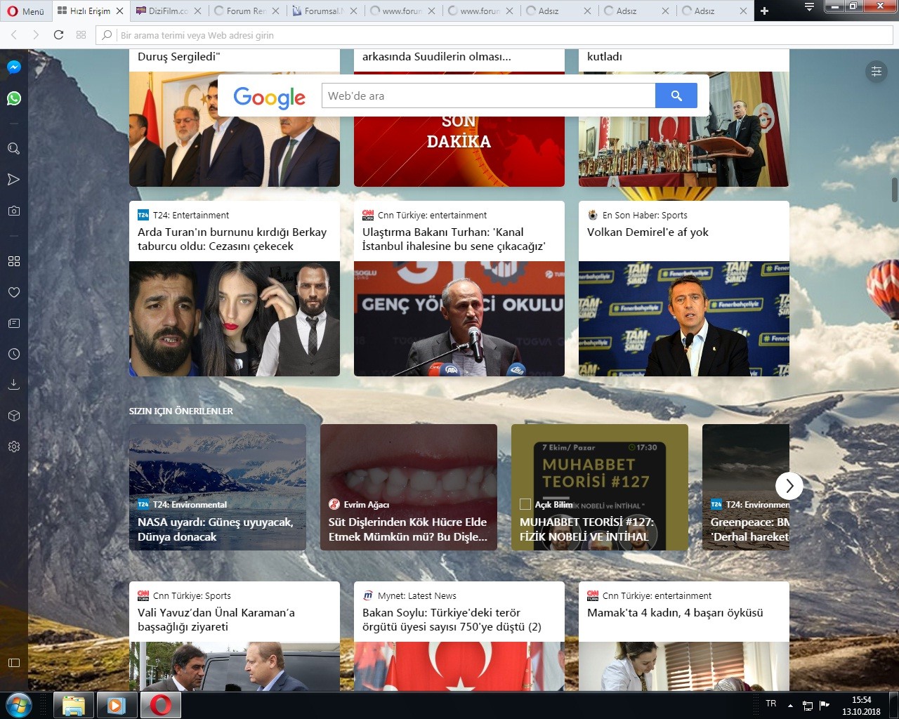Toggle the sidebar panel icon at the bottom
Image resolution: width=899 pixels, height=719 pixels.
coord(13,663)
